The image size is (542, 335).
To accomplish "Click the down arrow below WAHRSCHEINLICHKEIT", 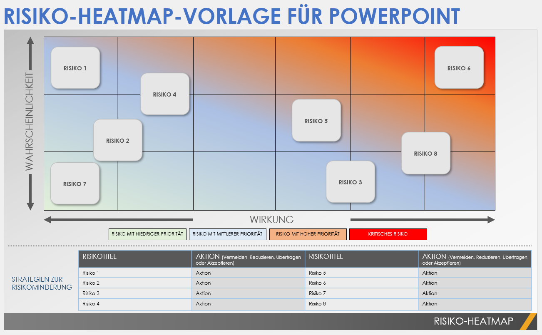I will click(30, 192).
